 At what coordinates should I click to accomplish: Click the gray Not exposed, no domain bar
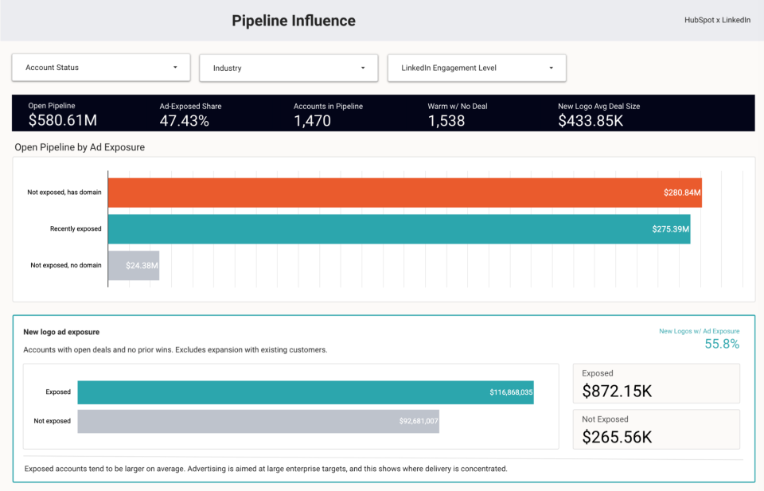click(134, 266)
